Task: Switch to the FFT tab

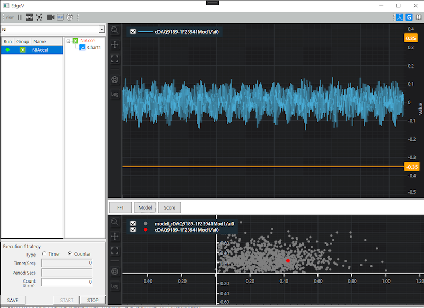Action: (x=120, y=207)
